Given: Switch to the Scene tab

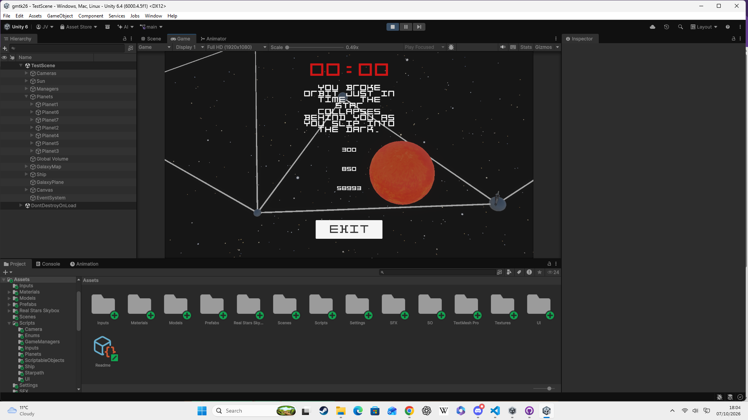Looking at the screenshot, I should 151,38.
